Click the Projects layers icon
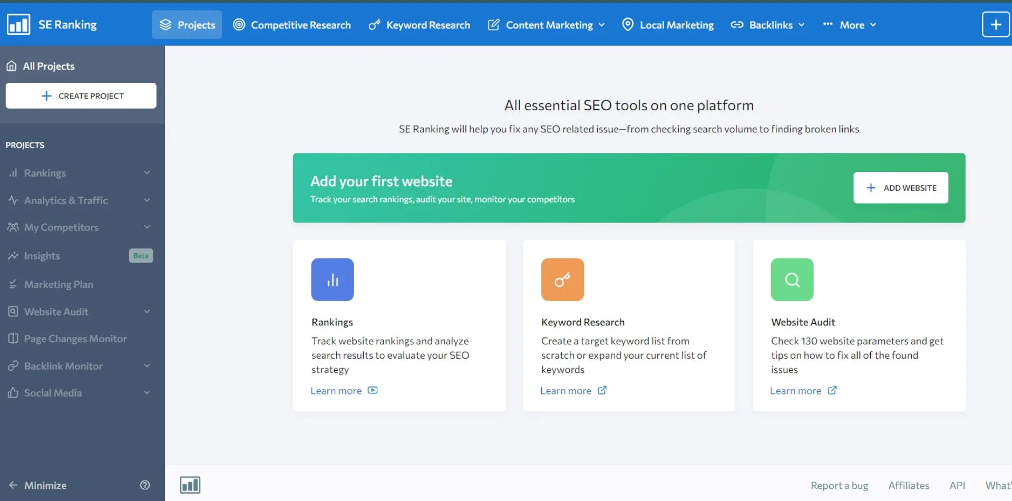 tap(166, 25)
